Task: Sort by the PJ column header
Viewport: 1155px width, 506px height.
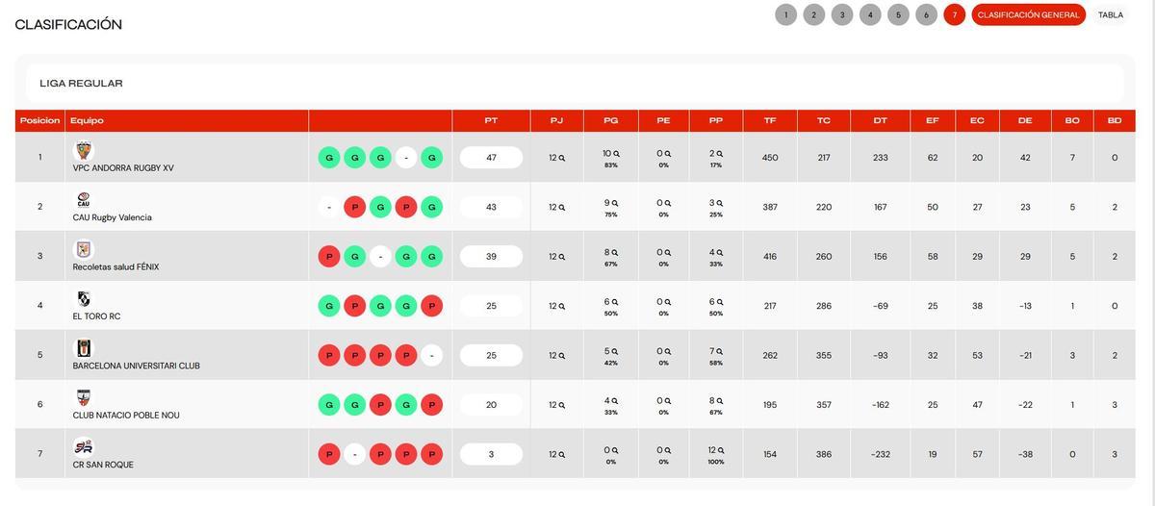Action: tap(557, 121)
